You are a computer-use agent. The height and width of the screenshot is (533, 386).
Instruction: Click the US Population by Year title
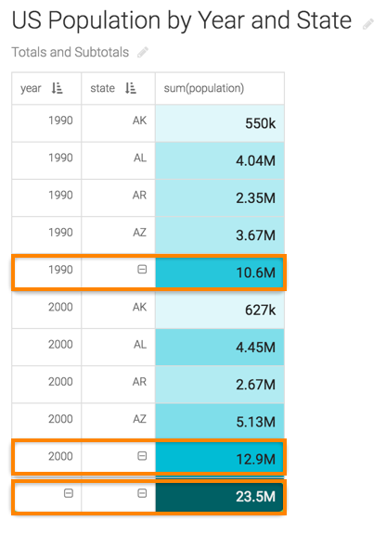click(182, 20)
